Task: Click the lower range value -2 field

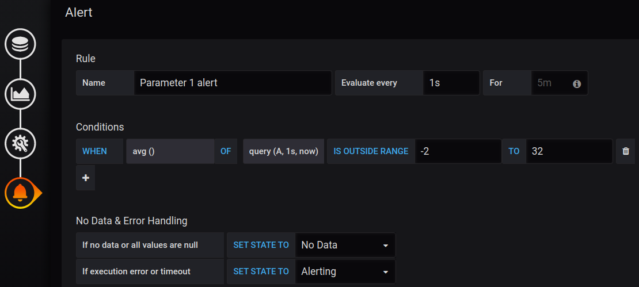Action: (x=458, y=151)
